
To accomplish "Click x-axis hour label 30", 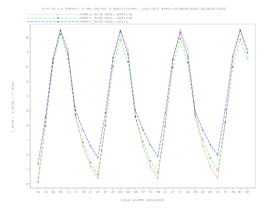I will (x=113, y=192).
